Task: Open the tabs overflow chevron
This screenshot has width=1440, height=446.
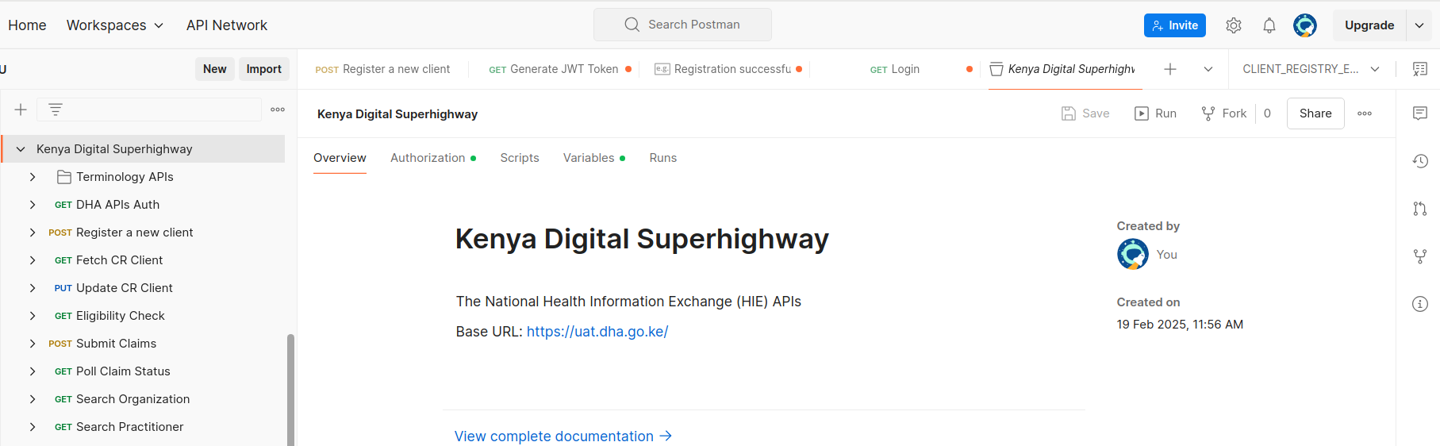Action: [1208, 69]
